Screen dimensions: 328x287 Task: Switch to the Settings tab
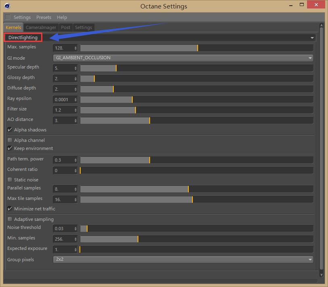pos(84,27)
